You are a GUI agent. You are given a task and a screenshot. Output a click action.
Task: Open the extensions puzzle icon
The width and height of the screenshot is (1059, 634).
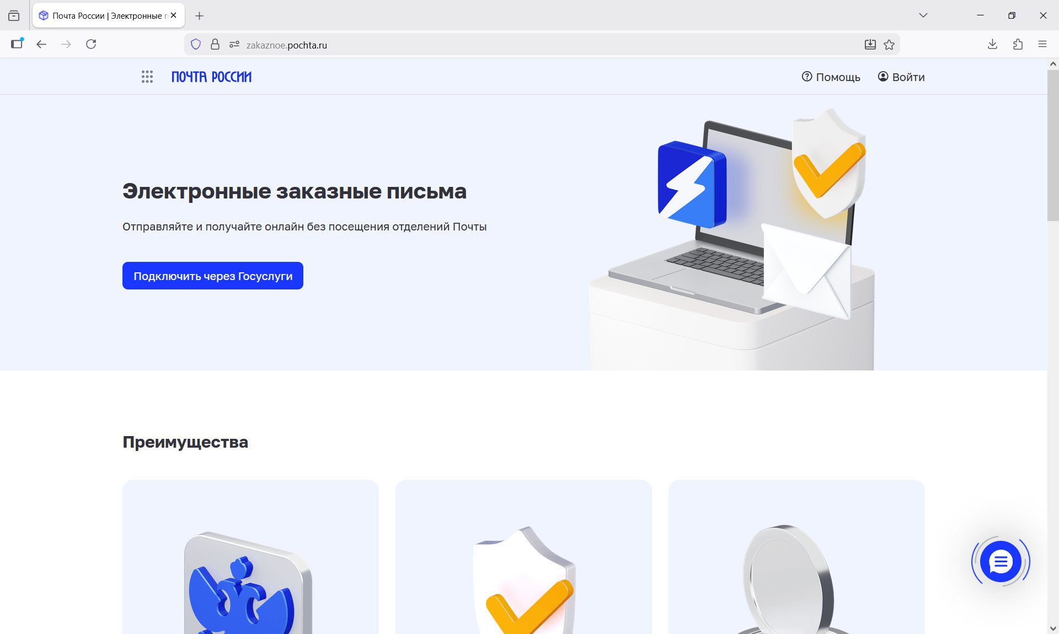[x=1018, y=44]
